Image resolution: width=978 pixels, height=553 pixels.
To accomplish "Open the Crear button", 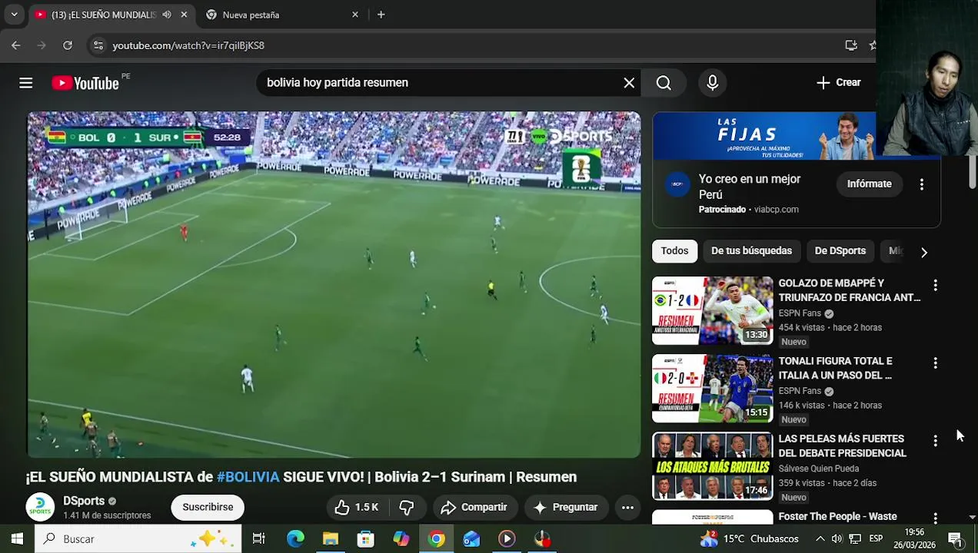I will coord(839,83).
